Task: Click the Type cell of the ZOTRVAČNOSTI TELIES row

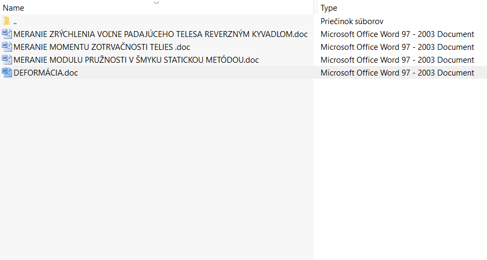Action: (397, 47)
